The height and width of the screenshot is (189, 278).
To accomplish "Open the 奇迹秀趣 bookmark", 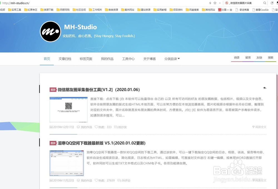I will [x=242, y=10].
